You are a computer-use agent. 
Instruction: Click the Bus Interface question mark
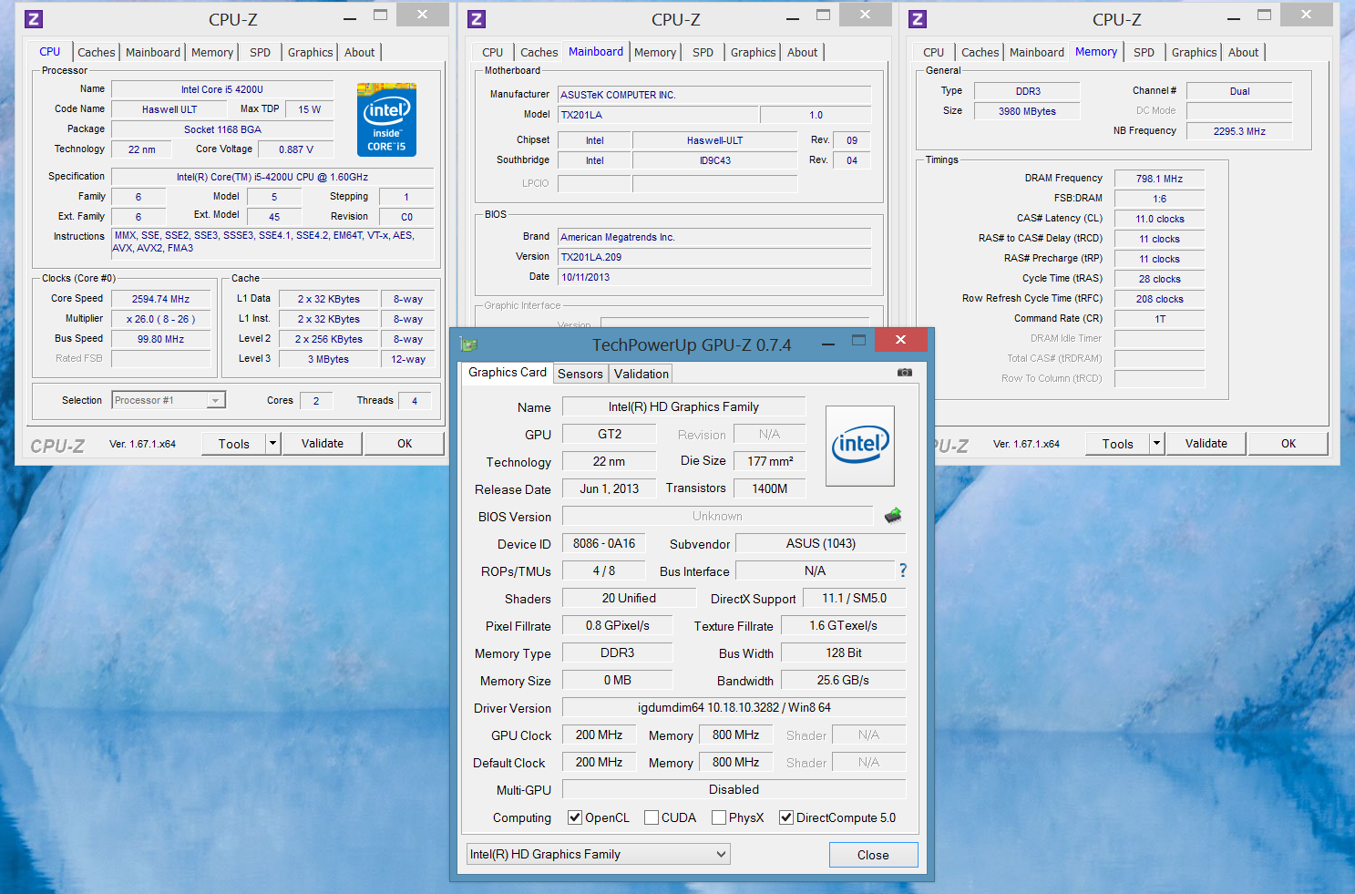[903, 570]
